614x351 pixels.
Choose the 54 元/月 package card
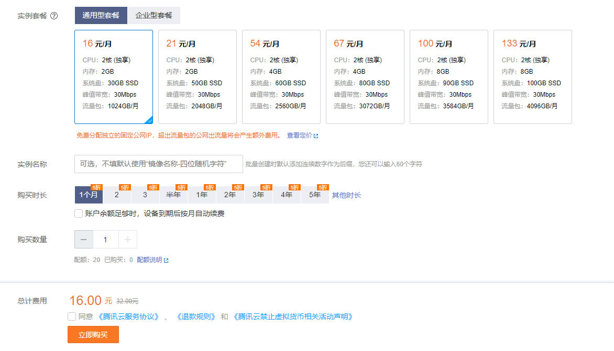[281, 77]
